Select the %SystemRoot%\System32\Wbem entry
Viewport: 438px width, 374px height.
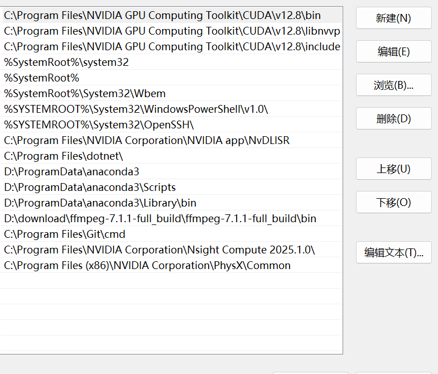171,93
